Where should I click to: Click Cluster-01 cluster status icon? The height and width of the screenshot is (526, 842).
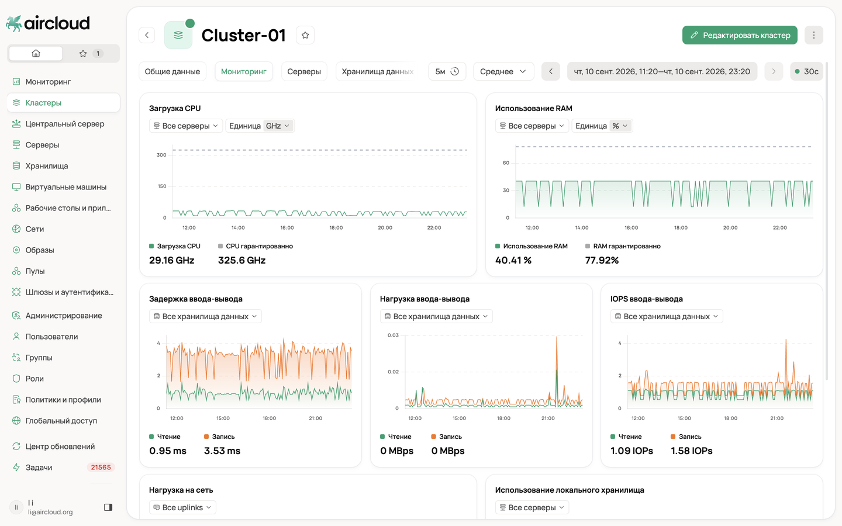(x=178, y=35)
